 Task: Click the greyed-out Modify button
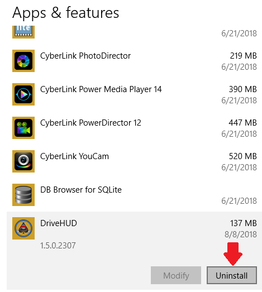pos(176,275)
